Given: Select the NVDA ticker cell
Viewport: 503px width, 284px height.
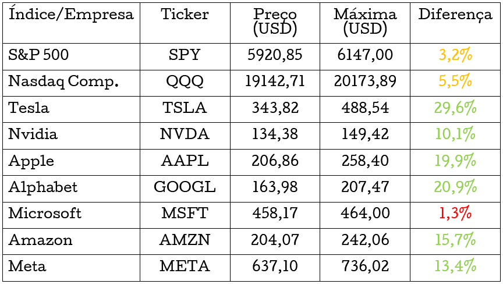Looking at the screenshot, I should [185, 134].
